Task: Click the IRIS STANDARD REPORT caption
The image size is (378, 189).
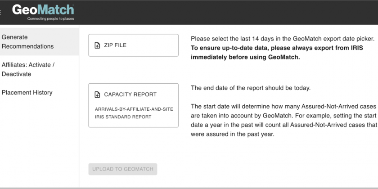Action: pyautogui.click(x=123, y=117)
